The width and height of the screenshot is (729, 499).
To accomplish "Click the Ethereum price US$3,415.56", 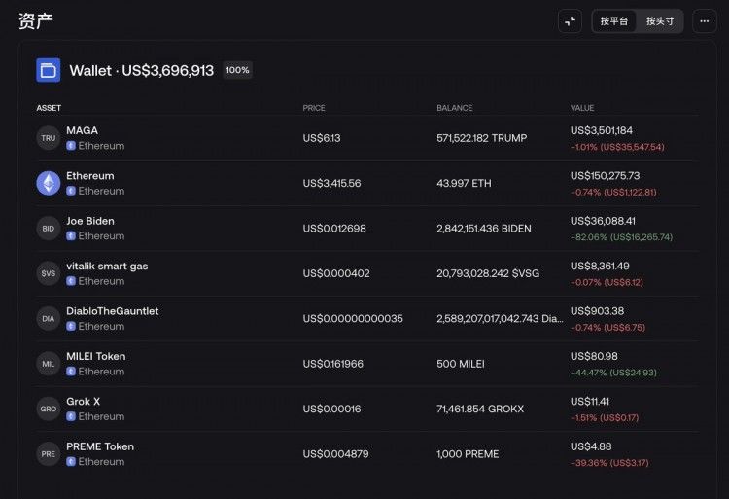I will [x=332, y=183].
